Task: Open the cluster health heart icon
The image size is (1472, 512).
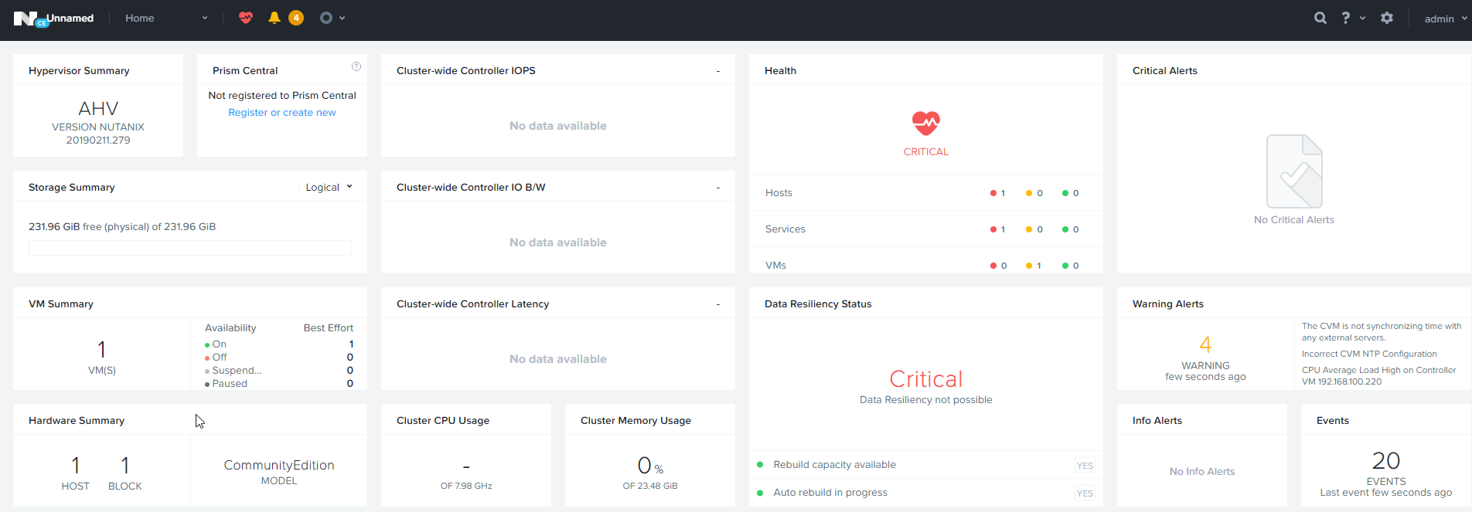Action: tap(246, 18)
